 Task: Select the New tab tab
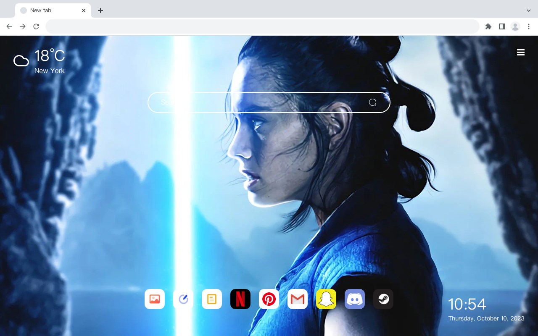53,10
